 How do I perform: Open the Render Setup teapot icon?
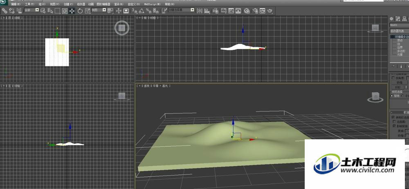(x=255, y=11)
